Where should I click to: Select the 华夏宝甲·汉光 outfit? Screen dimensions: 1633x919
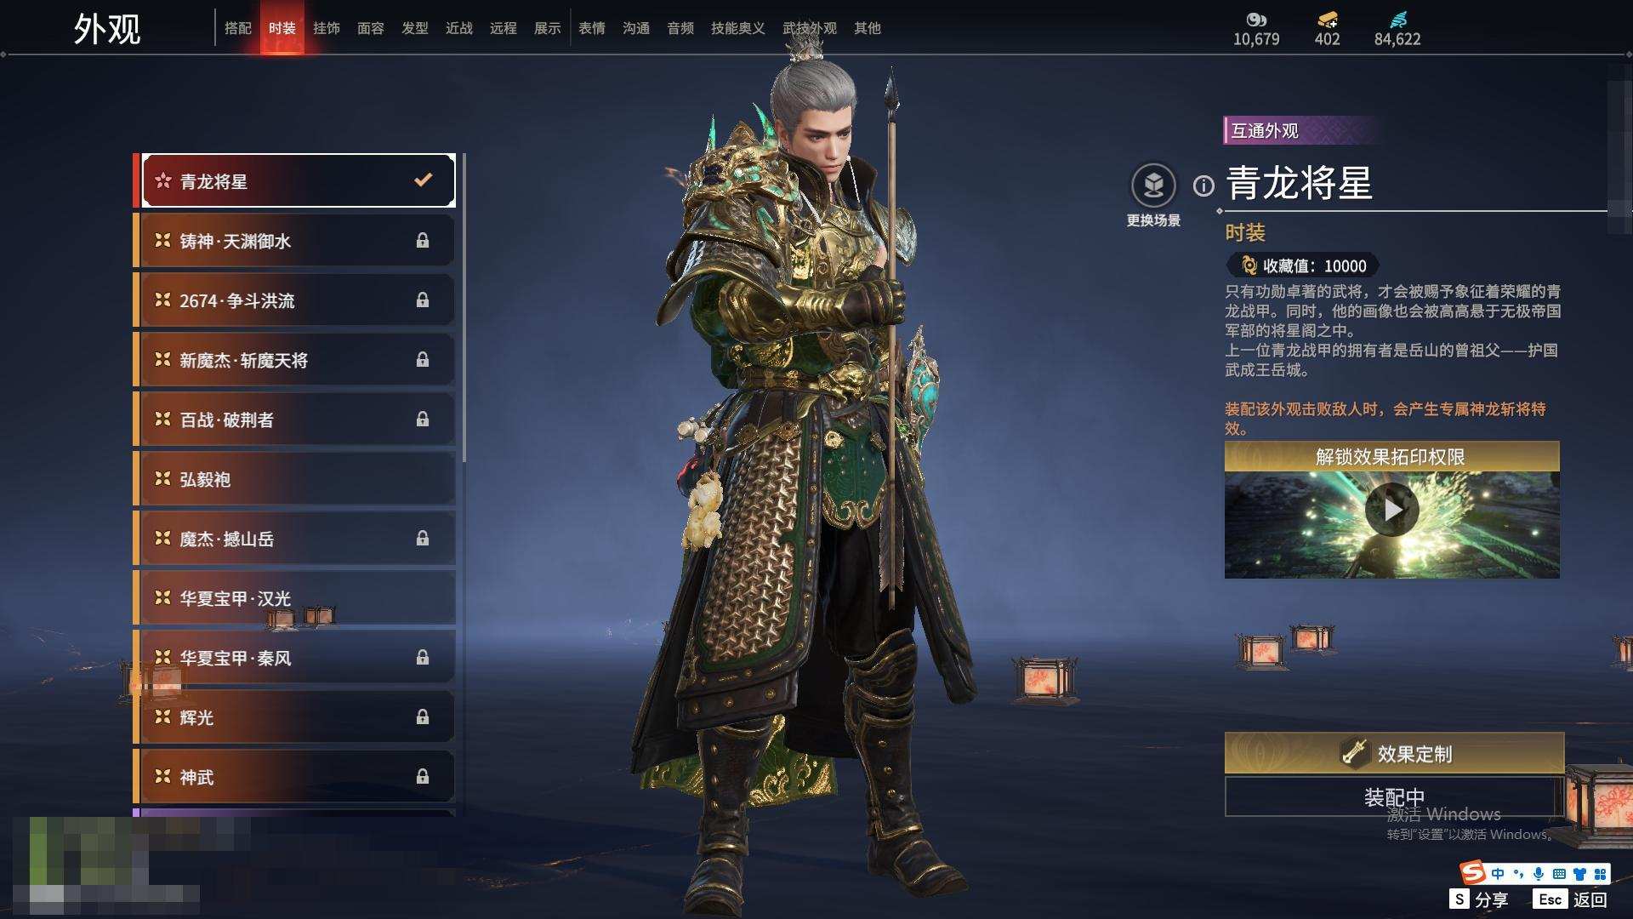point(298,598)
